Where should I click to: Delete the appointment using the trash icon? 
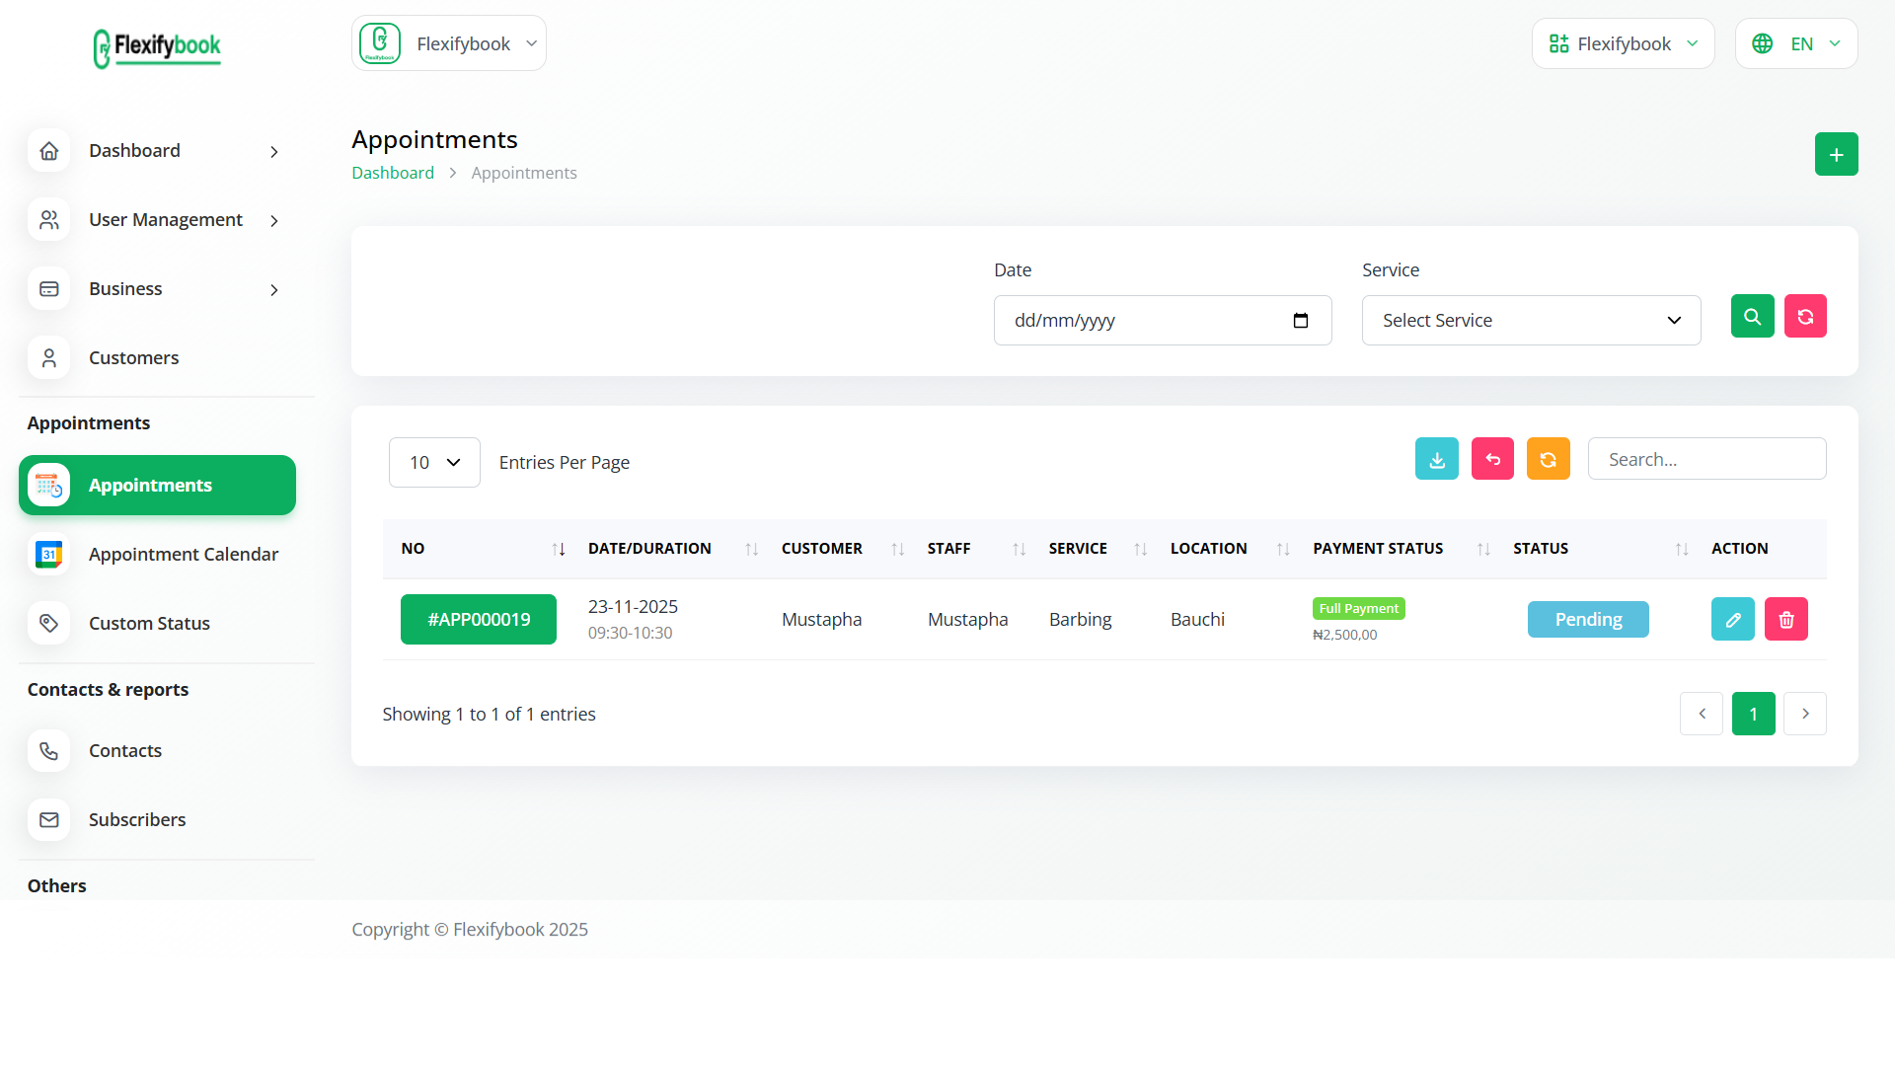(x=1786, y=619)
